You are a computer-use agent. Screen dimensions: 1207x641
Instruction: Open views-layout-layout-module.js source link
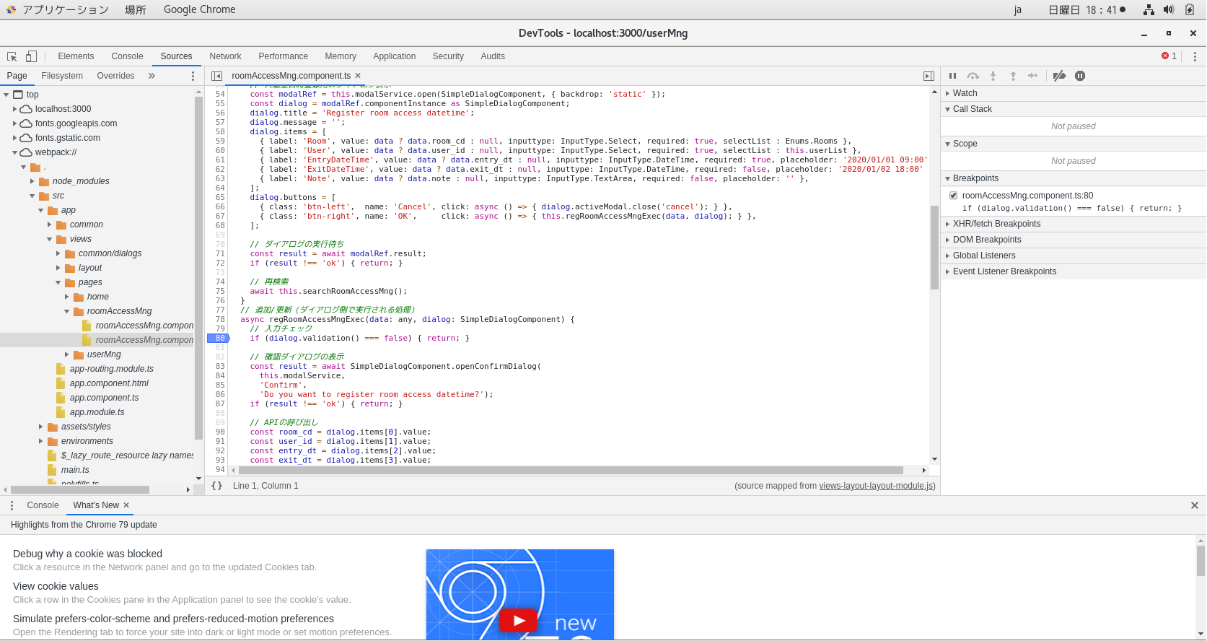pos(876,486)
